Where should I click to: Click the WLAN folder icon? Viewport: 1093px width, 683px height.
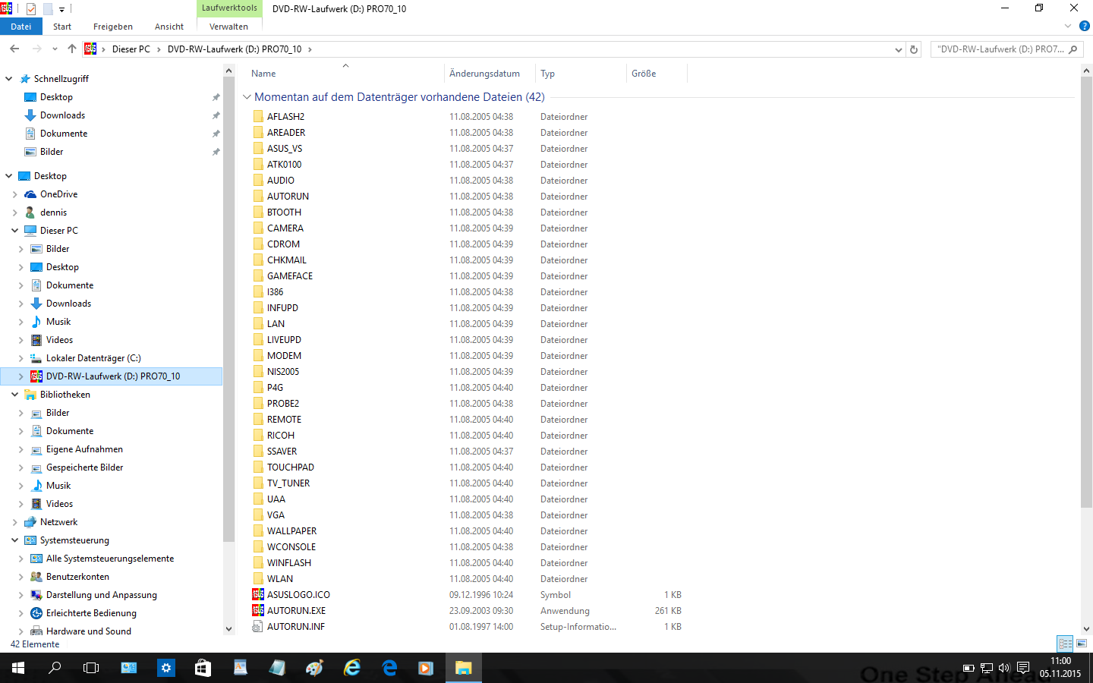click(x=258, y=578)
